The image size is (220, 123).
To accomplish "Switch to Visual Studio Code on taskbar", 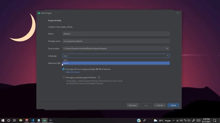I will [x=33, y=120].
